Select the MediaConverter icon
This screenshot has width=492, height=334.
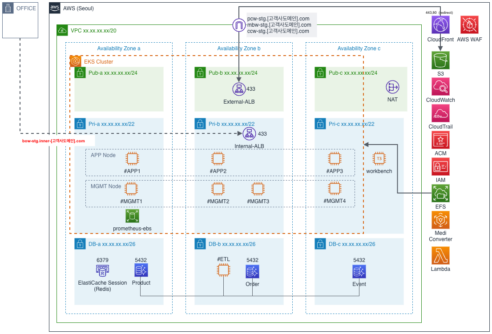(441, 220)
